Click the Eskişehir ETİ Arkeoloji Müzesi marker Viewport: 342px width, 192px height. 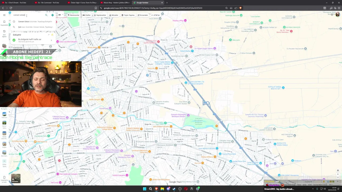click(98, 147)
